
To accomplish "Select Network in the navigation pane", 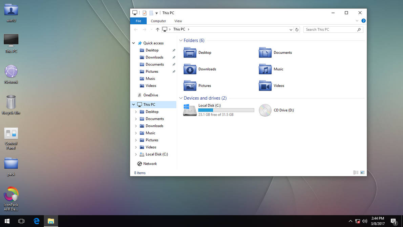I will click(150, 163).
